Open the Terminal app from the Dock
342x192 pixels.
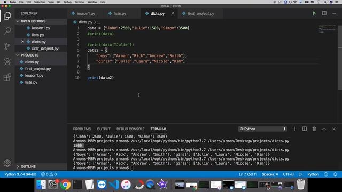(77, 185)
